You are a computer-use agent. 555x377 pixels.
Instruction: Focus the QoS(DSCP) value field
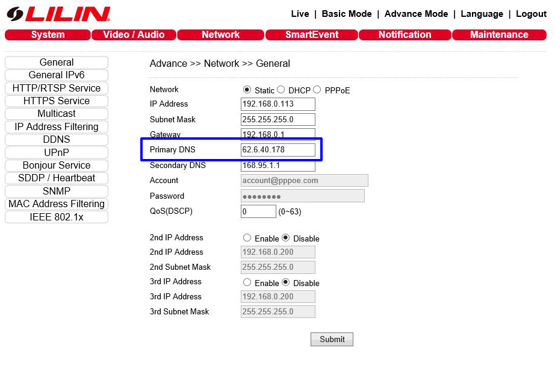click(x=258, y=211)
